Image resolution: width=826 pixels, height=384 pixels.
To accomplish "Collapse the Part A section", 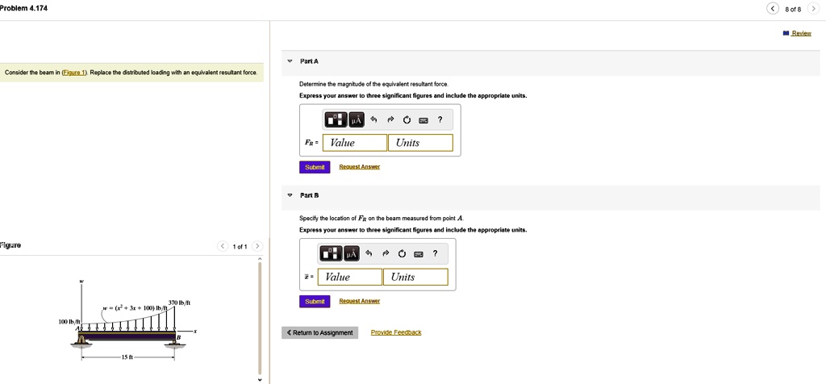I will pyautogui.click(x=290, y=61).
